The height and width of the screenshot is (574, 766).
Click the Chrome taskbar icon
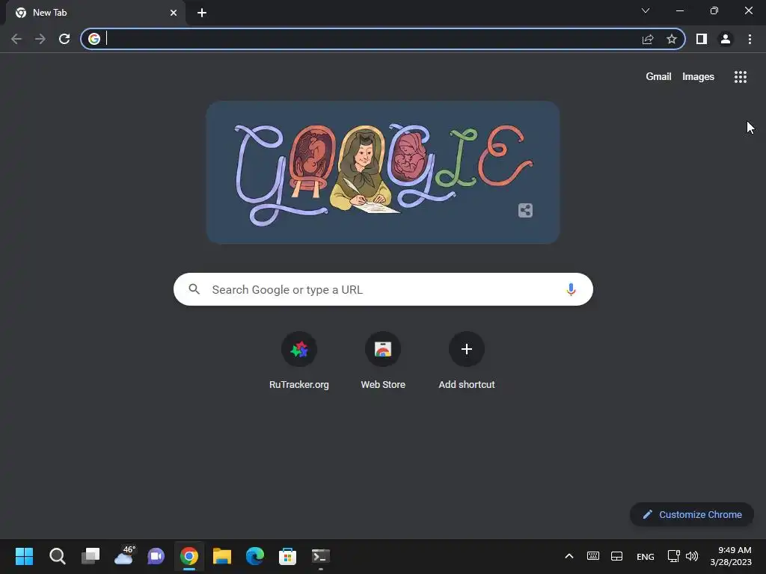189,556
